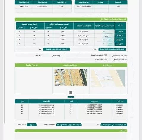Click the QR code below the aerial photo

point(71,93)
